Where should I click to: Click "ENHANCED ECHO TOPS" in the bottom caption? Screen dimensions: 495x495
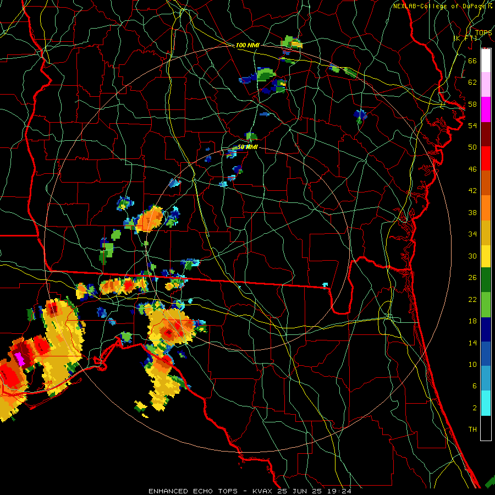(193, 491)
